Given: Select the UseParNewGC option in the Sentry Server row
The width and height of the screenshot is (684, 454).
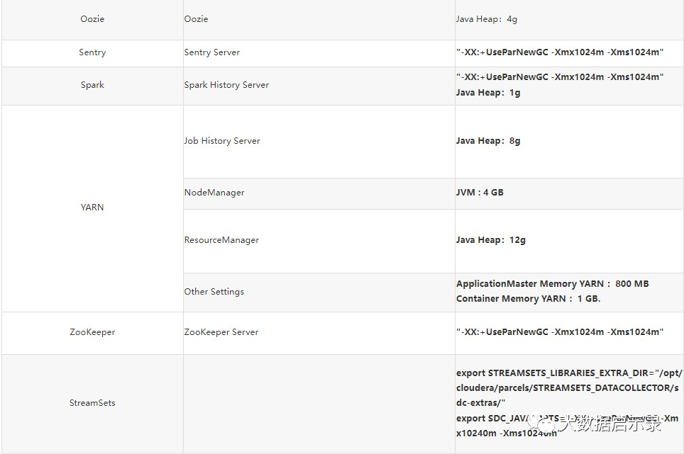Looking at the screenshot, I should click(560, 52).
